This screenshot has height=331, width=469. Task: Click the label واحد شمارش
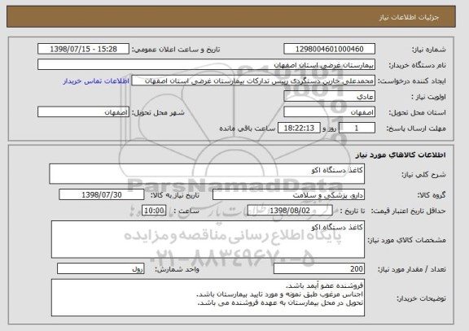177,269
